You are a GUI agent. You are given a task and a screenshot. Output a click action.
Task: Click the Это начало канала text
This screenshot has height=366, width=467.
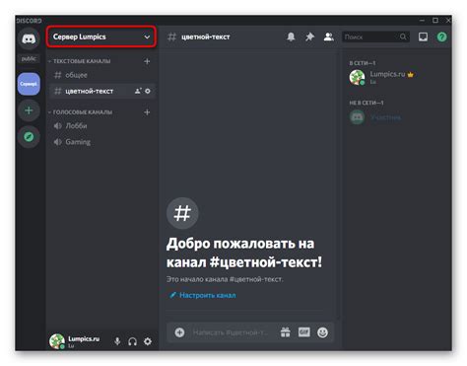[225, 279]
